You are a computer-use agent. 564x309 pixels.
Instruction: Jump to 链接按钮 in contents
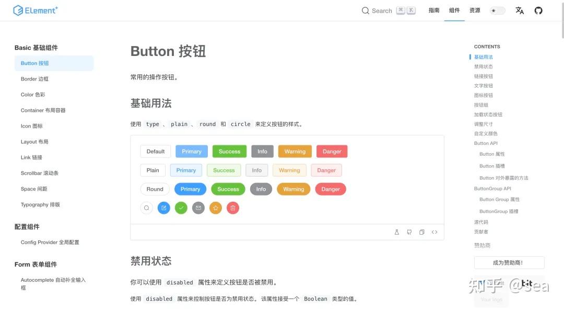click(x=484, y=76)
